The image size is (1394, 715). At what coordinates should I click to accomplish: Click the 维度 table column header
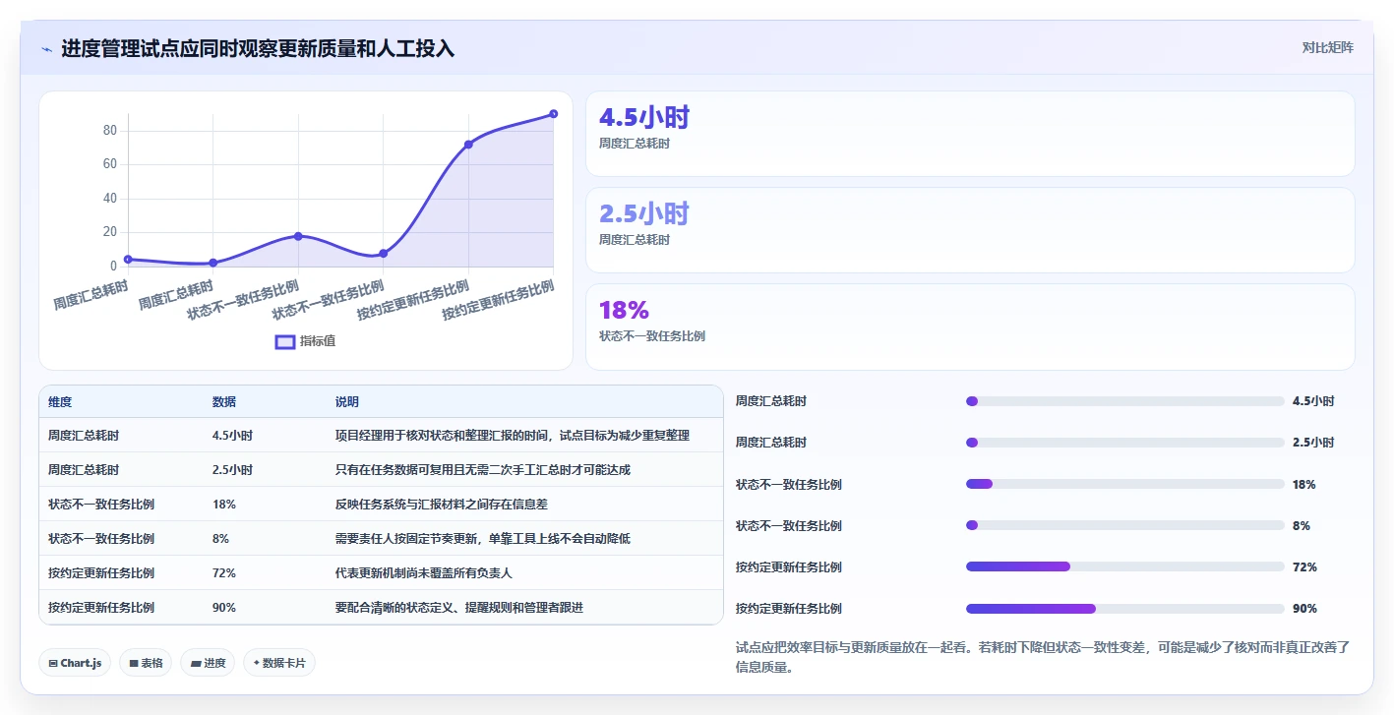(x=60, y=402)
